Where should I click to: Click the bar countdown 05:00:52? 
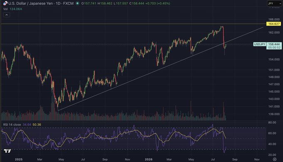click(274, 48)
